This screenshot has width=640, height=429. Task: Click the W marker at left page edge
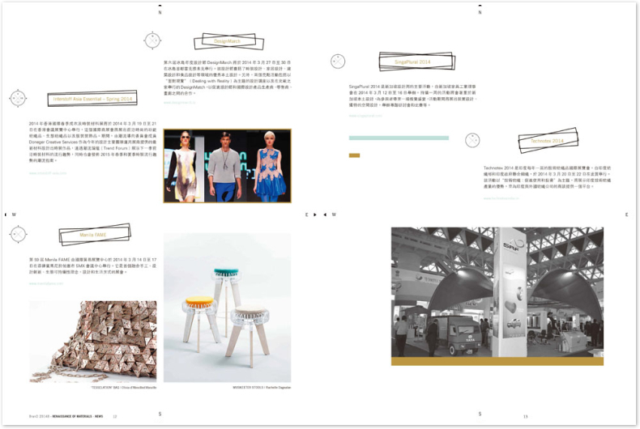pyautogui.click(x=14, y=214)
